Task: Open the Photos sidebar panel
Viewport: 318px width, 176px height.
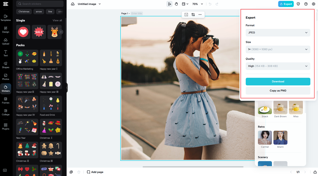Action: [5, 77]
